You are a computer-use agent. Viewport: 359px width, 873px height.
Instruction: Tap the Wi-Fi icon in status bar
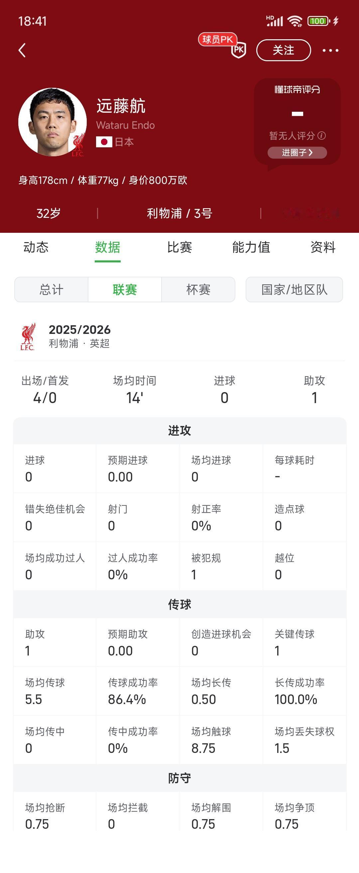pos(295,21)
